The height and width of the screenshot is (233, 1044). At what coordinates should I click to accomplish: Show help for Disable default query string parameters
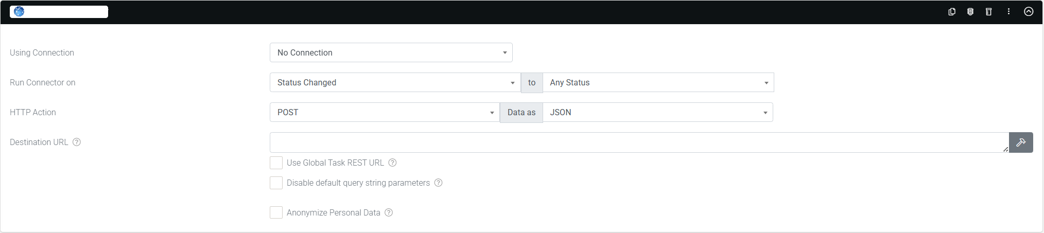coord(438,183)
